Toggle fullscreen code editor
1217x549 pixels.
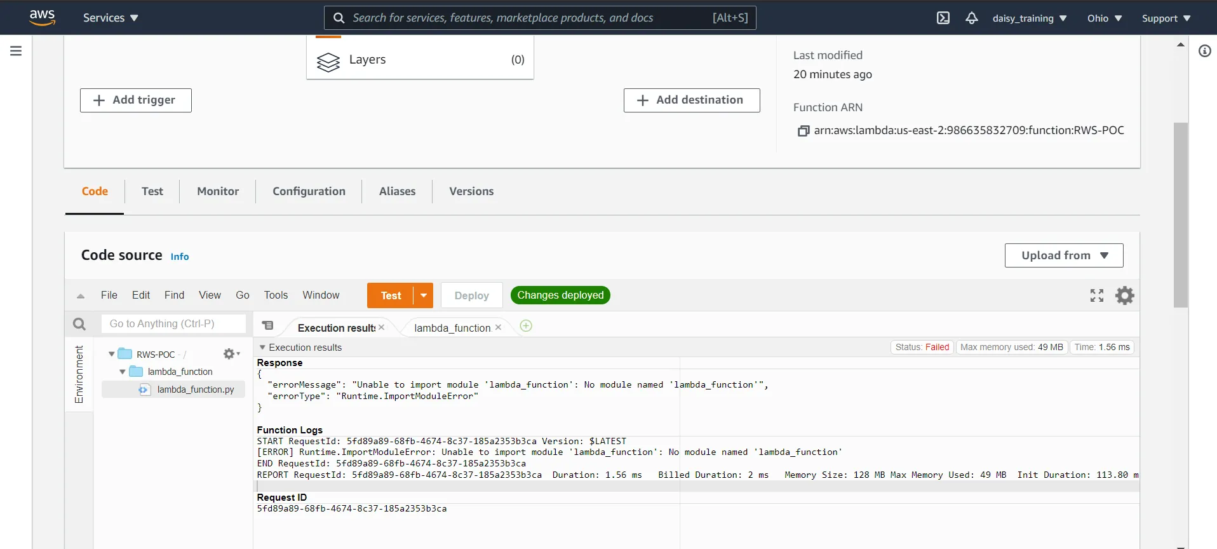[x=1097, y=295]
